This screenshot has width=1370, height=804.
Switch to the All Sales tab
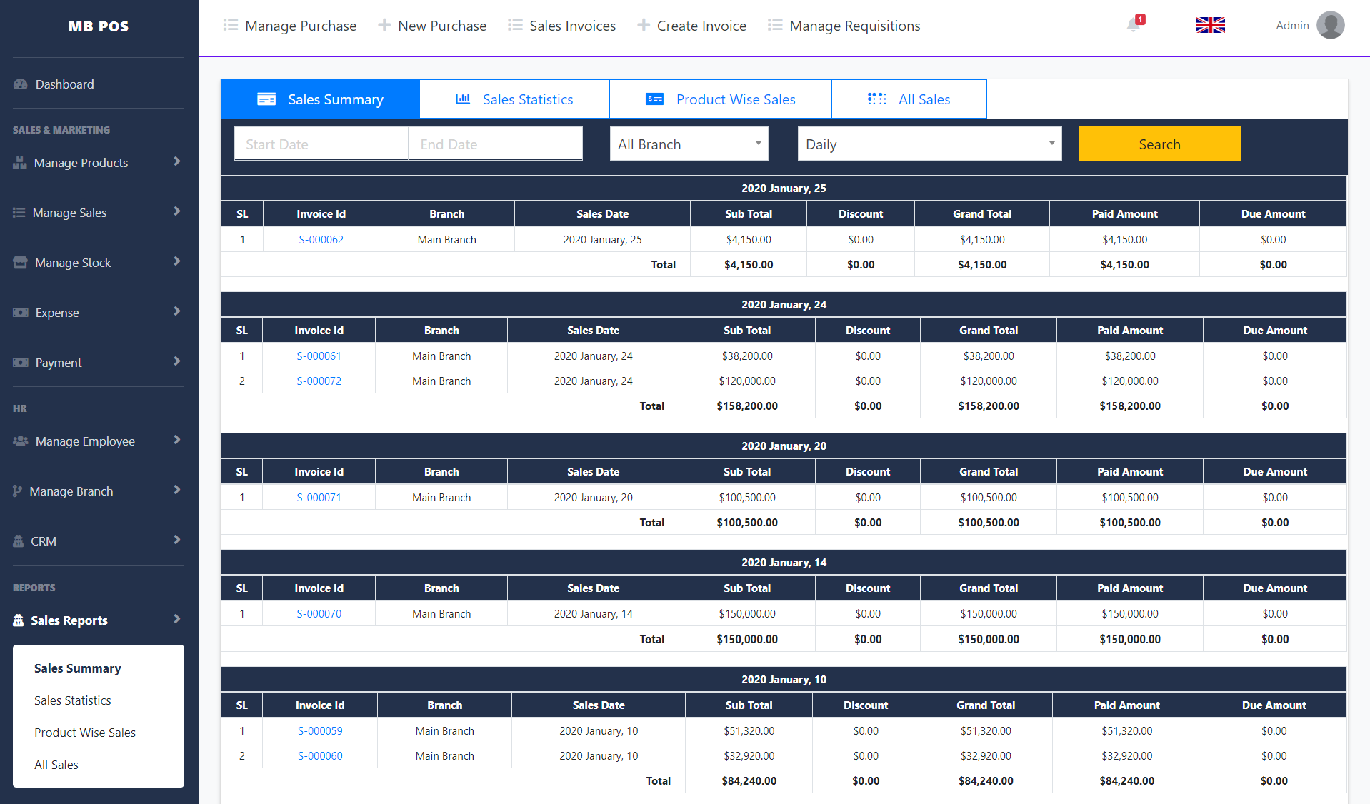coord(909,99)
